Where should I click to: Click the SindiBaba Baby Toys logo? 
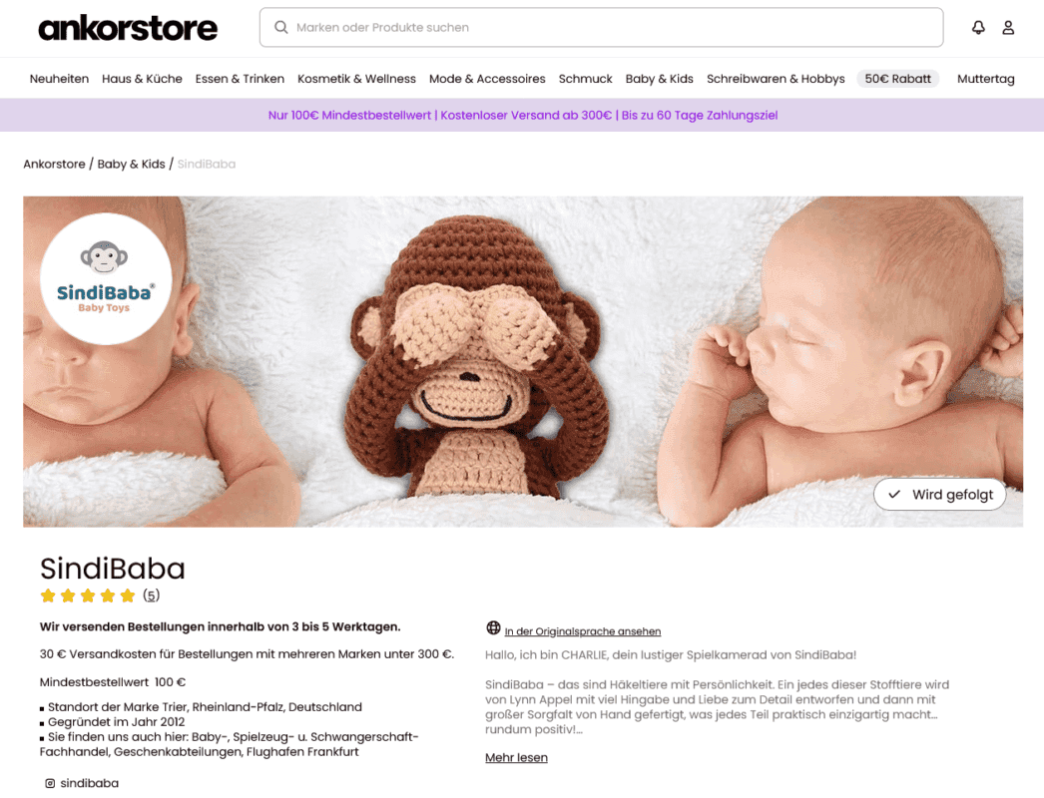105,278
